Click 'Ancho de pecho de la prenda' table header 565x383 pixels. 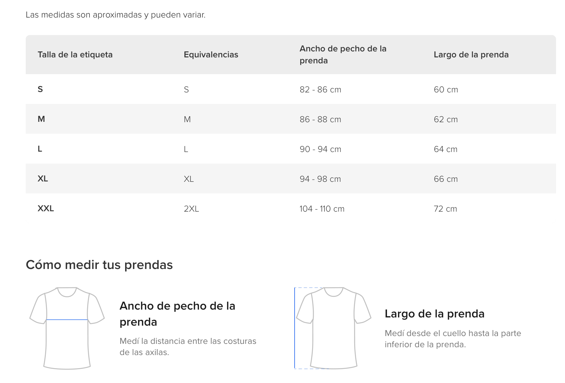(343, 55)
